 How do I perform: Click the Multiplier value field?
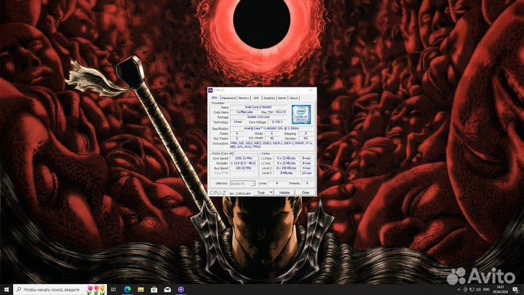pyautogui.click(x=243, y=163)
